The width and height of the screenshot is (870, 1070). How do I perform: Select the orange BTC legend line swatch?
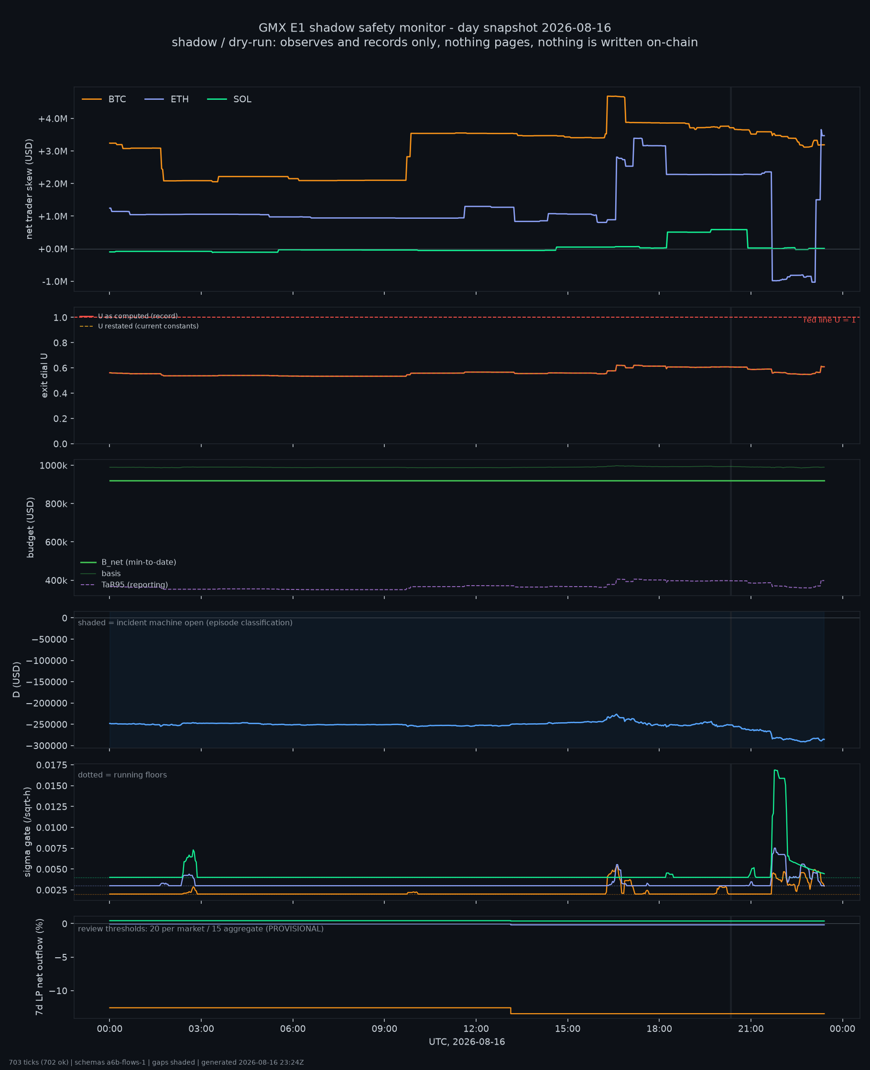point(92,99)
